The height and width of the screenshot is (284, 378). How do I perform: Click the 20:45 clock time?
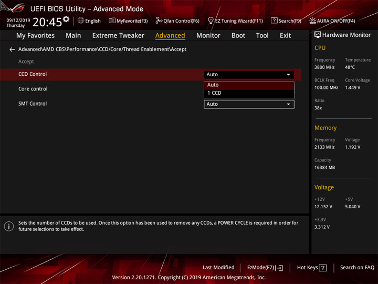(47, 22)
